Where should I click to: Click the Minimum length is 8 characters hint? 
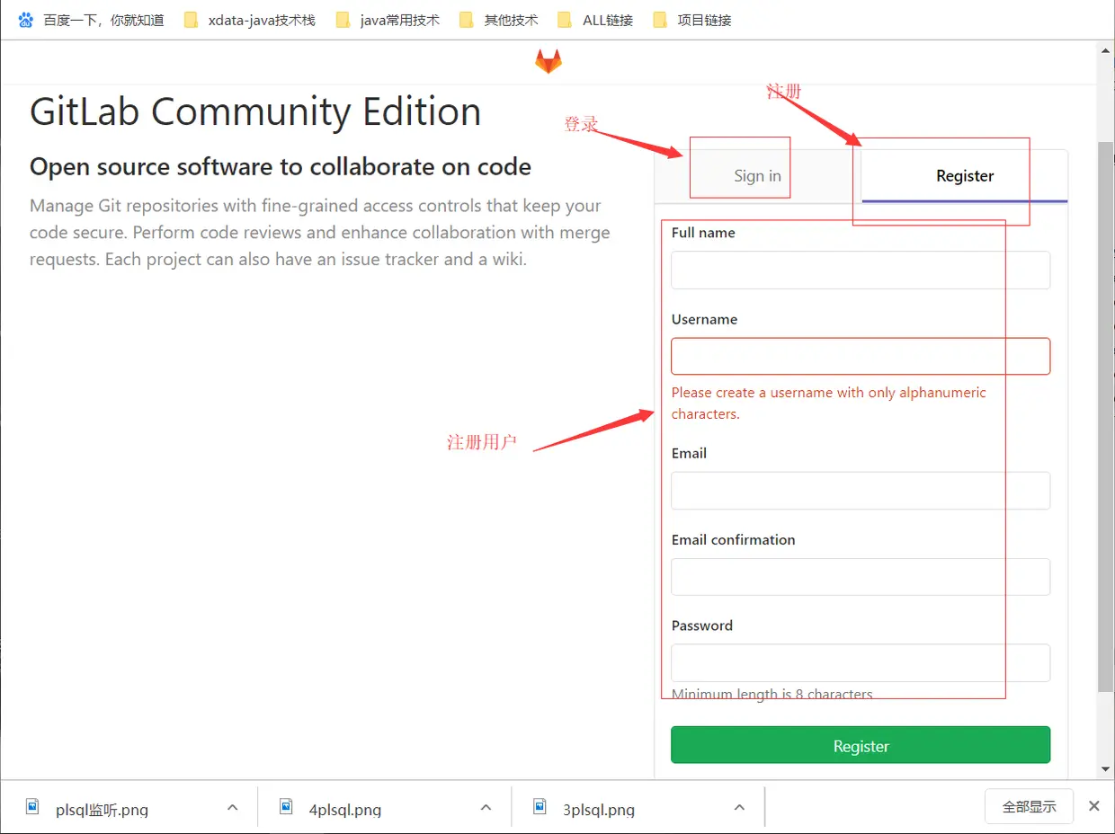tap(772, 694)
